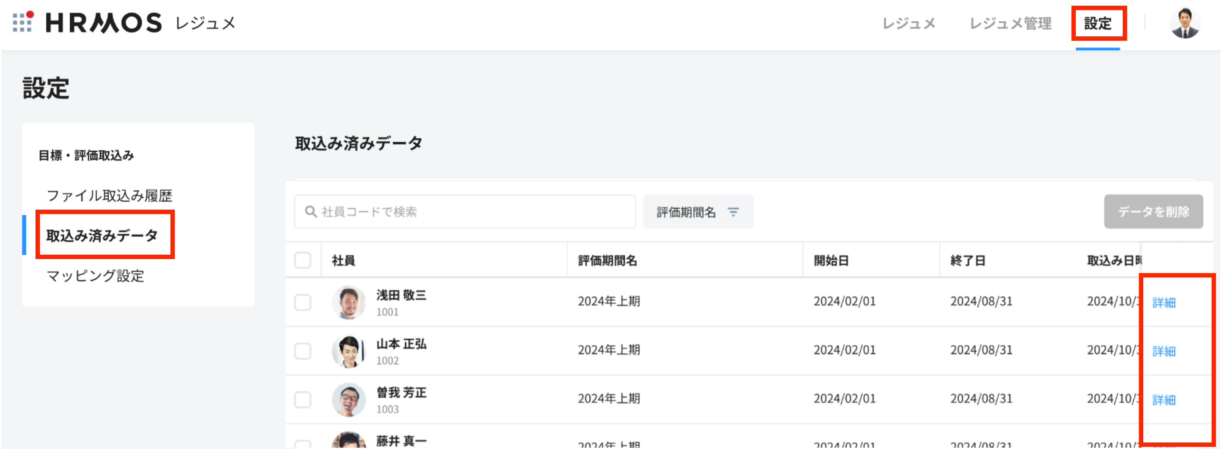Toggle the select-all checkbox in table header
The height and width of the screenshot is (449, 1223).
pyautogui.click(x=302, y=260)
